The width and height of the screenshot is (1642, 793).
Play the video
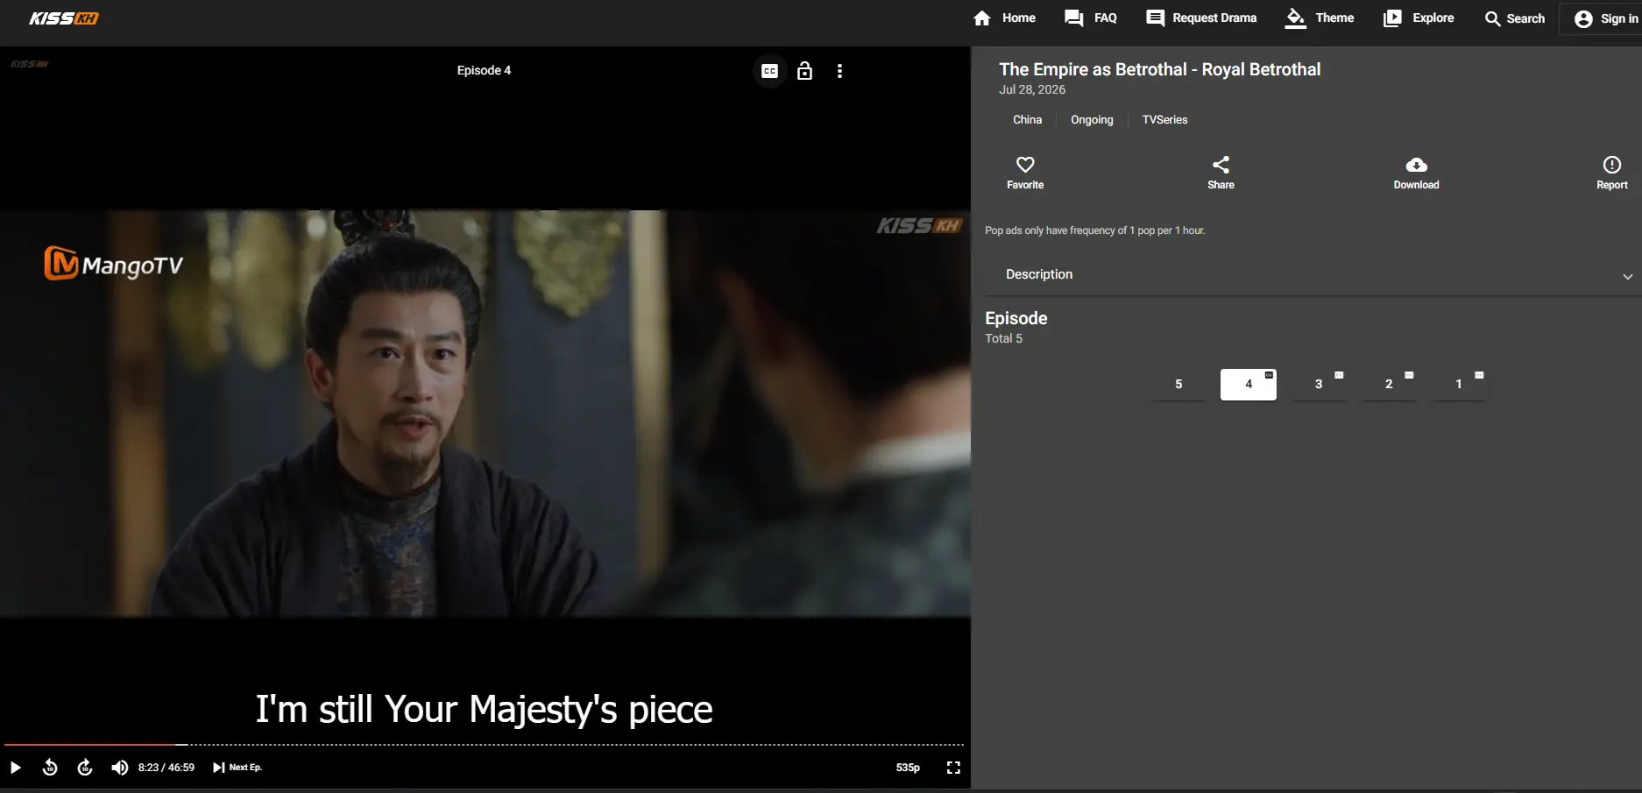15,768
